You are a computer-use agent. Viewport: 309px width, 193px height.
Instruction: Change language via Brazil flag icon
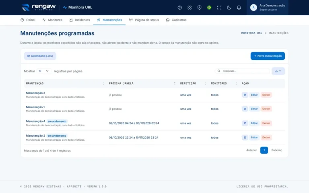coord(209,8)
